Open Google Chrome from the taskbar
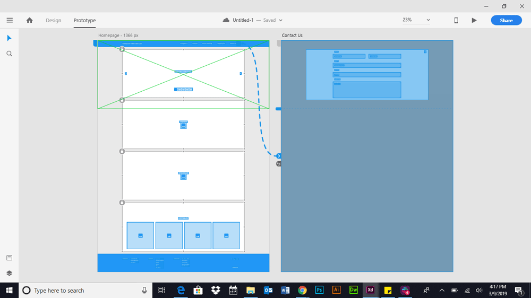The width and height of the screenshot is (531, 298). click(302, 290)
